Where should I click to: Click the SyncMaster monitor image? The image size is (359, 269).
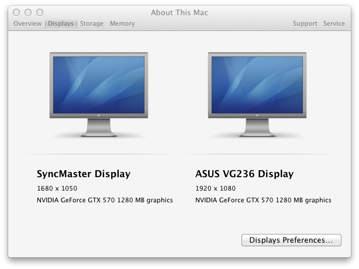pos(99,94)
